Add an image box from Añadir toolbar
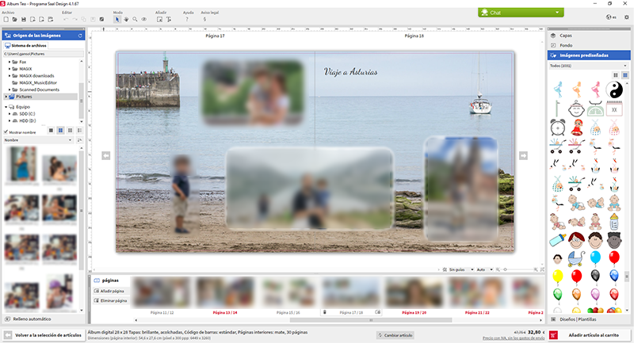The width and height of the screenshot is (634, 343). (x=159, y=19)
